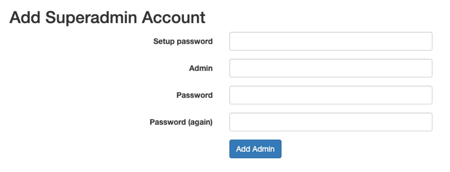450x172 pixels.
Task: Click the last text box above Add Admin
Action: click(331, 122)
